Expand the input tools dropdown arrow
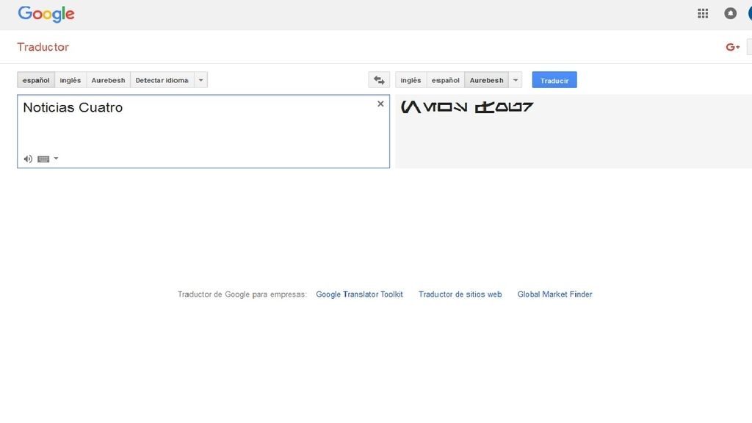752x423 pixels. point(56,159)
